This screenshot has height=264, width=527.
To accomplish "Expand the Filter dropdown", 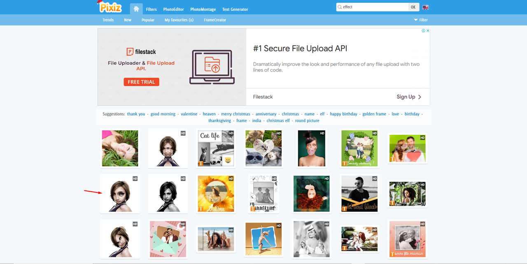I will click(x=421, y=20).
